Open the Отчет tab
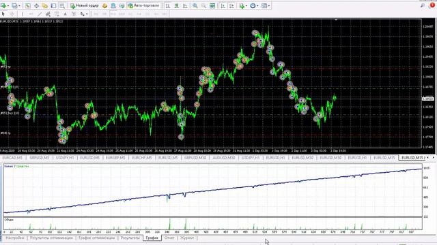 (169, 238)
